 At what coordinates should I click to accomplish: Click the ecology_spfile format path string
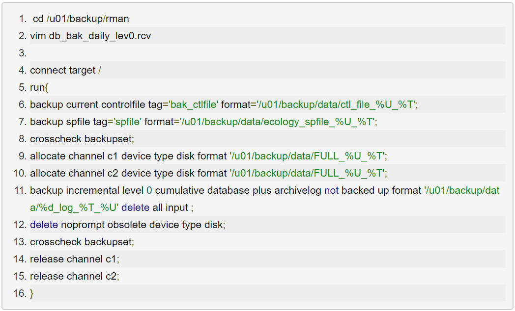(277, 122)
